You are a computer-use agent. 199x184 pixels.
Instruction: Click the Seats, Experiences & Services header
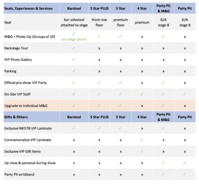coord(28,8)
